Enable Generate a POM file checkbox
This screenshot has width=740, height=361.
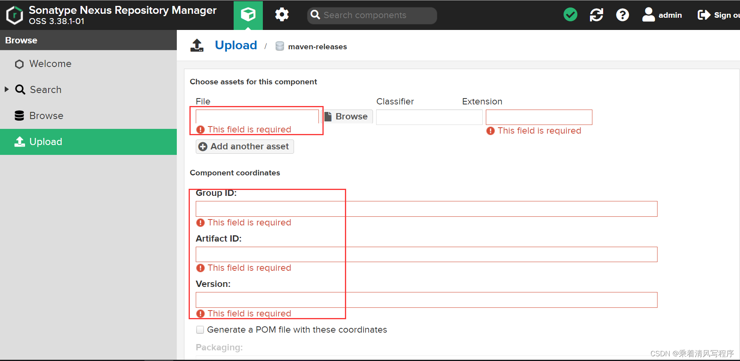[200, 330]
